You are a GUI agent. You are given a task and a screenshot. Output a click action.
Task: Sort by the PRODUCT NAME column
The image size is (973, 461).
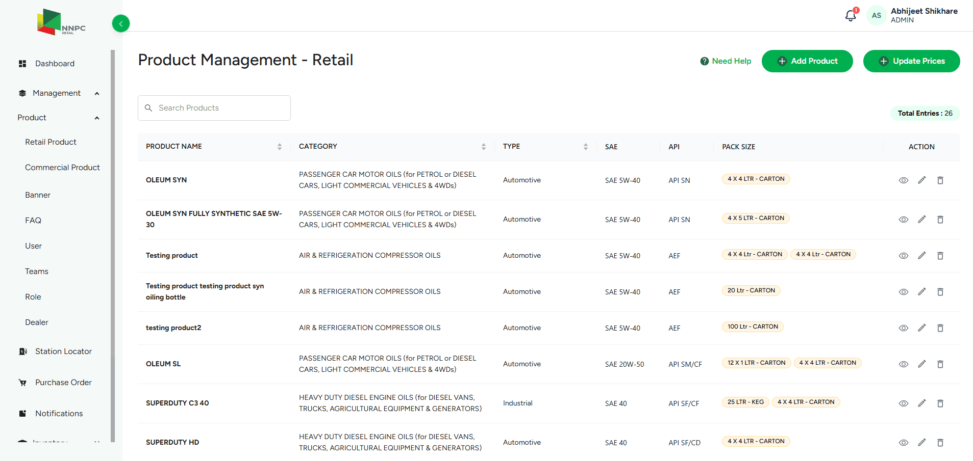(280, 146)
